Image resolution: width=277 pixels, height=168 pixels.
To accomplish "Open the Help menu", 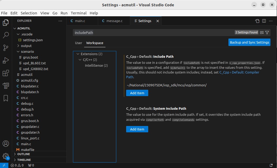I will (x=94, y=13).
